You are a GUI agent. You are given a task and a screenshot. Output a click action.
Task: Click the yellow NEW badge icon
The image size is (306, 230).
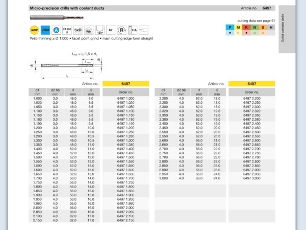click(34, 30)
